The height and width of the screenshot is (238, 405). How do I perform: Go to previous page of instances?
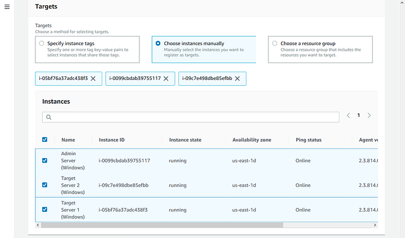tap(348, 115)
